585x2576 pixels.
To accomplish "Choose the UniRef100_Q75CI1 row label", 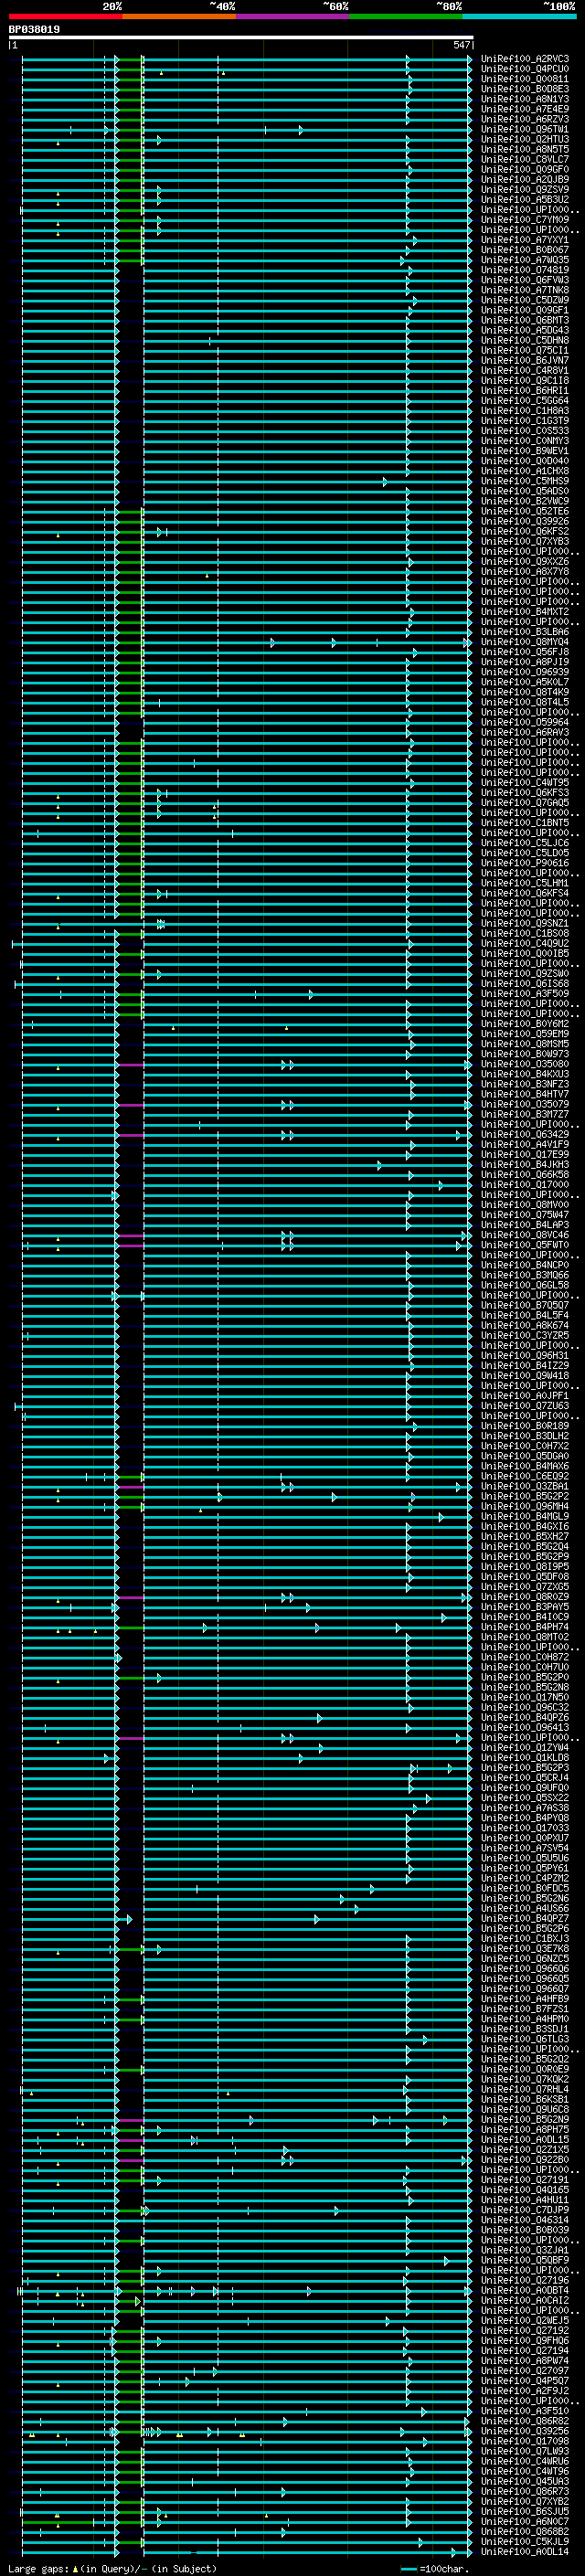I will click(524, 350).
